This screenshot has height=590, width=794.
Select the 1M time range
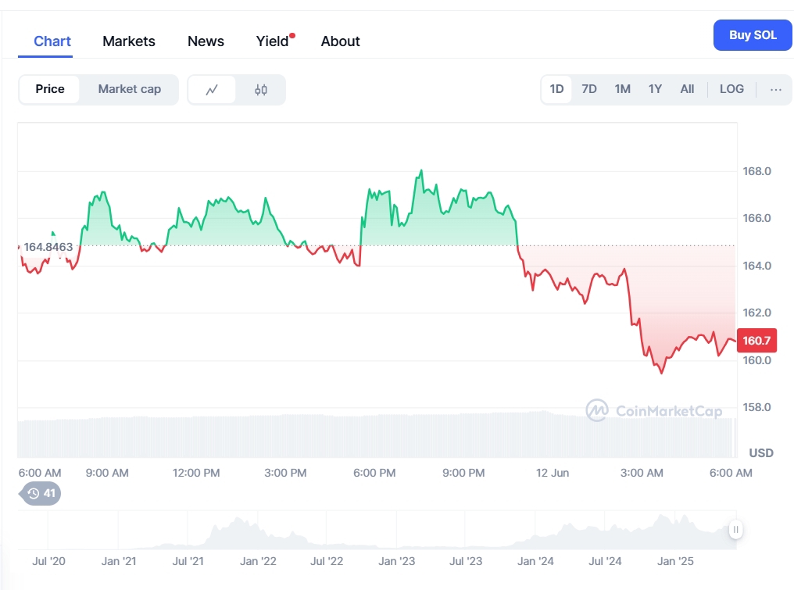point(622,89)
